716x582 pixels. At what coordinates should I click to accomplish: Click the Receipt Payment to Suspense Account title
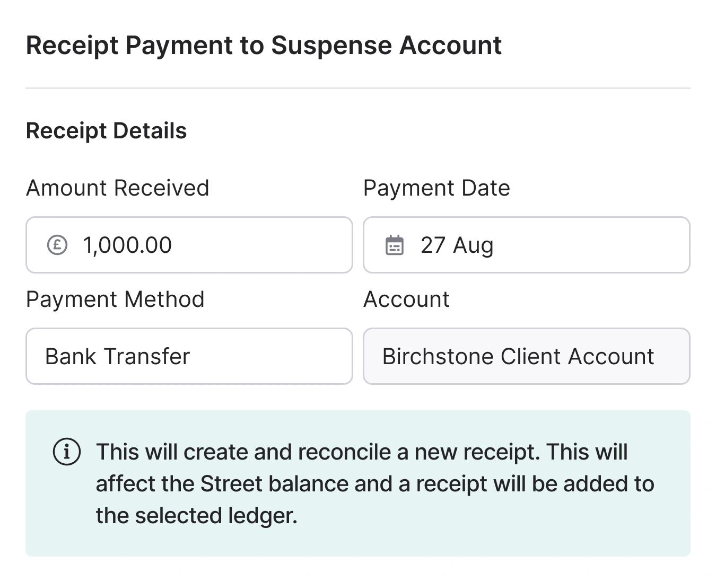pyautogui.click(x=264, y=45)
